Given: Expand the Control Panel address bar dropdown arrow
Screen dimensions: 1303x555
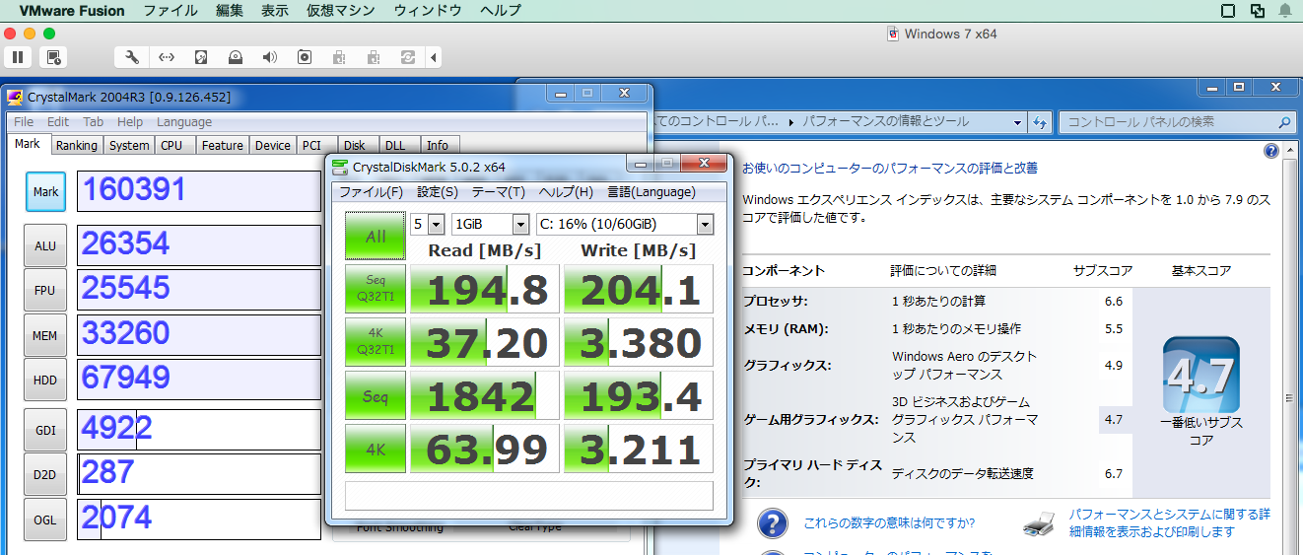Looking at the screenshot, I should (1018, 122).
